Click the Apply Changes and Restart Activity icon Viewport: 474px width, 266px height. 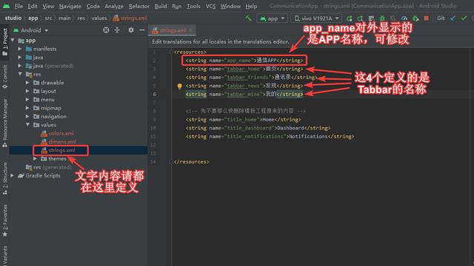click(x=360, y=18)
